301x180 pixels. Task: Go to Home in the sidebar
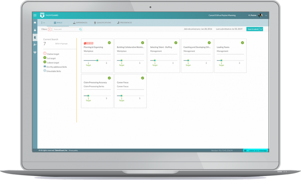(x=35, y=23)
